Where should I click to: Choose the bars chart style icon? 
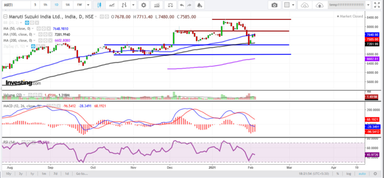click(124, 5)
